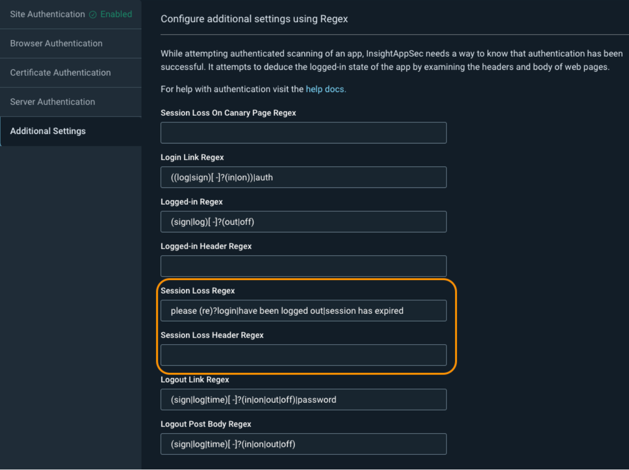Viewport: 629px width, 470px height.
Task: Click the 'Login Link Regex' field label
Action: point(192,158)
